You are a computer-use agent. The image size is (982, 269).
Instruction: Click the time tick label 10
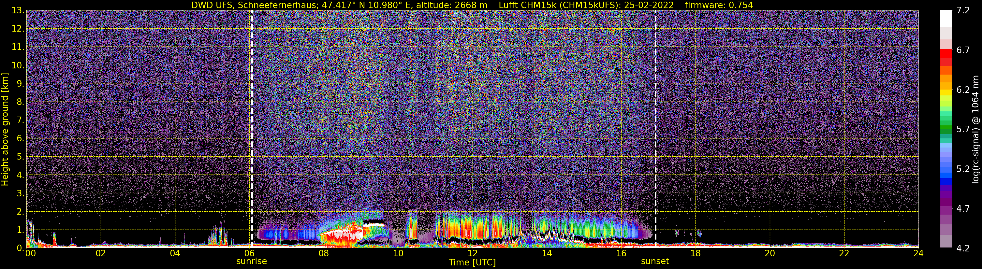398,253
